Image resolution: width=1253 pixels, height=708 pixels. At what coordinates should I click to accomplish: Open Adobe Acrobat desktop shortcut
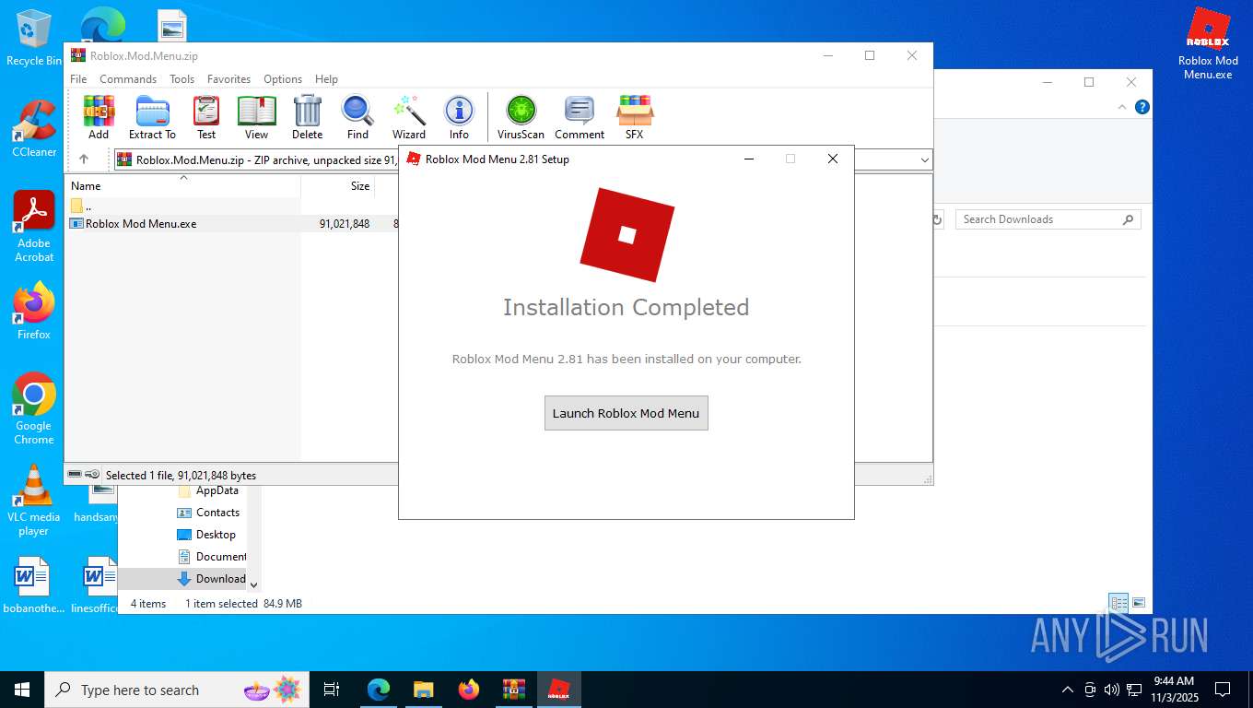coord(34,227)
